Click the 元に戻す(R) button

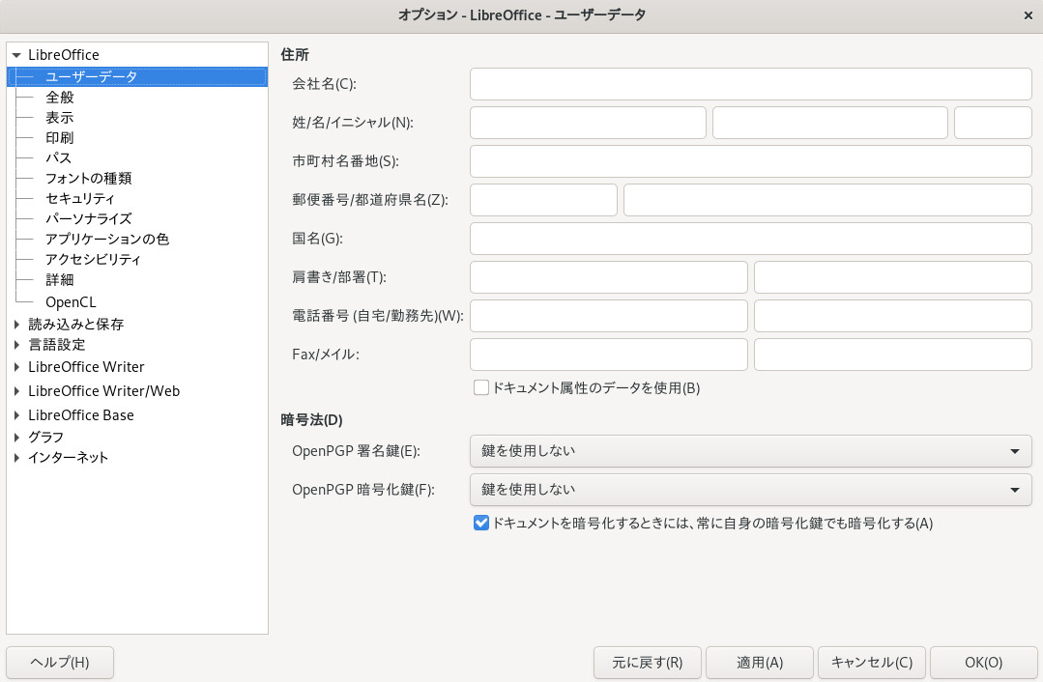point(648,663)
